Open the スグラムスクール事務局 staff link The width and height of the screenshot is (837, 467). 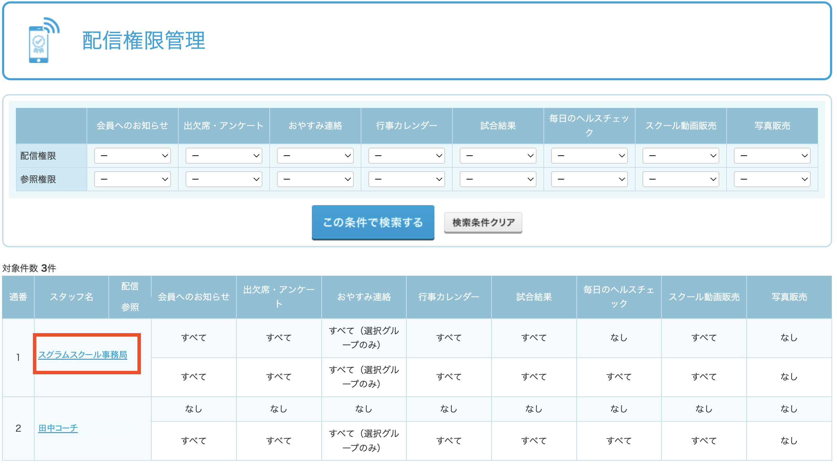point(83,355)
